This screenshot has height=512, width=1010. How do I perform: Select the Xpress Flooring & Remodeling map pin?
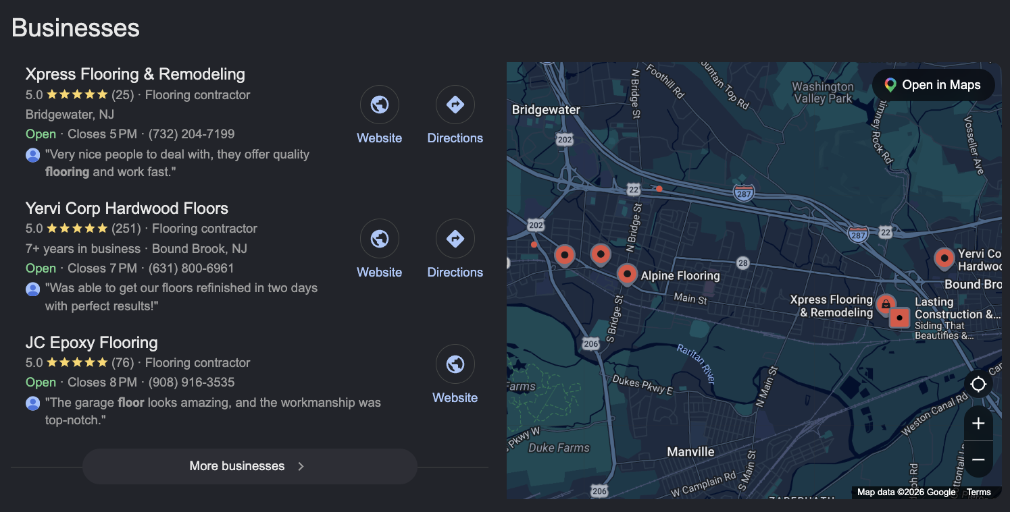885,304
